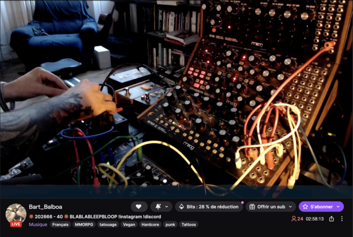
Task: Select the Vegan tag
Action: click(x=129, y=225)
